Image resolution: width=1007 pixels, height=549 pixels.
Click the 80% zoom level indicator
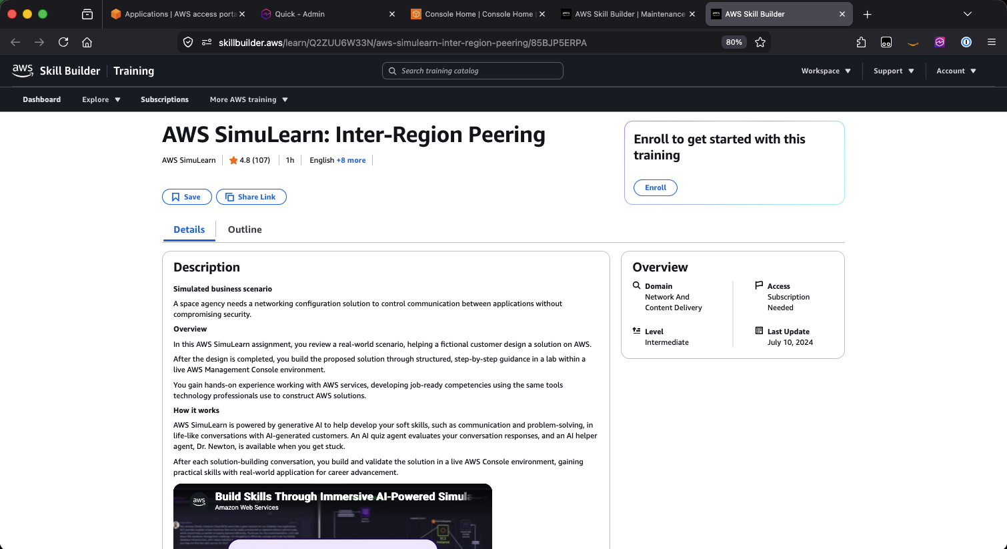tap(734, 42)
